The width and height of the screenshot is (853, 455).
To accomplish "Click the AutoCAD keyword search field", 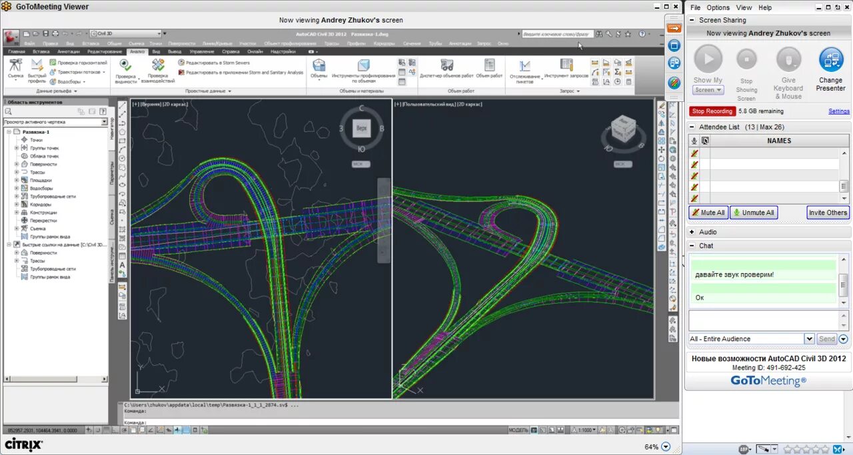I will point(557,33).
